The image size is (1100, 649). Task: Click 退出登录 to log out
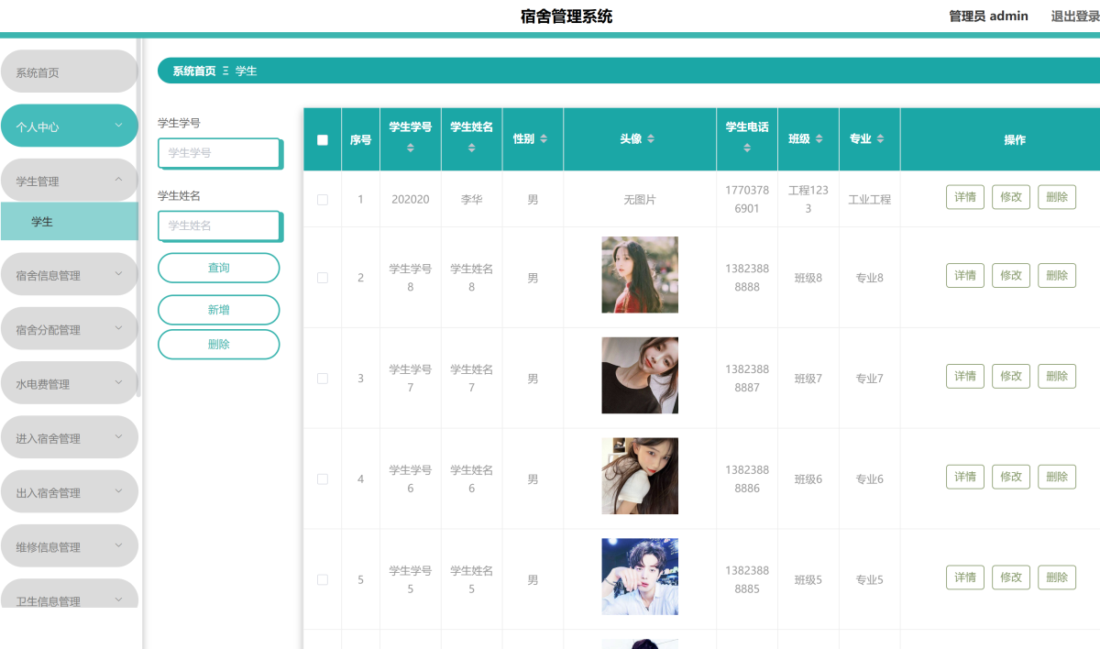pyautogui.click(x=1074, y=16)
